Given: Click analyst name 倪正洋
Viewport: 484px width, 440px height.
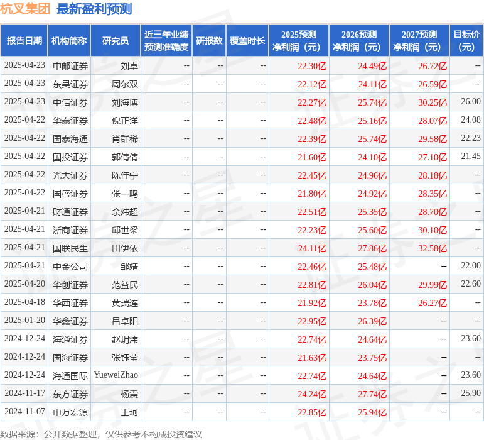Looking at the screenshot, I should [125, 120].
